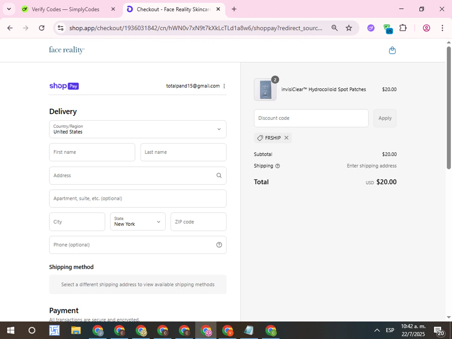Show hidden system tray icons
The width and height of the screenshot is (452, 339).
pyautogui.click(x=377, y=330)
